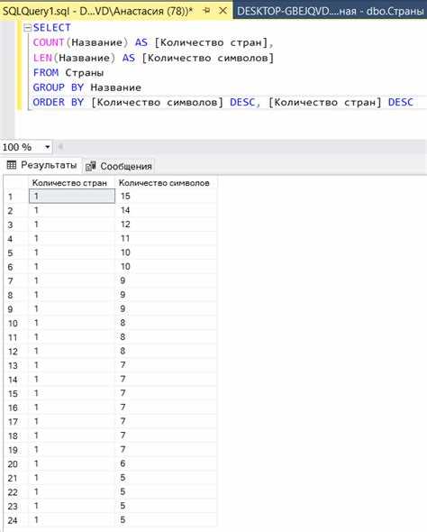The image size is (427, 532).
Task: Select row header number 13
Action: [15, 365]
